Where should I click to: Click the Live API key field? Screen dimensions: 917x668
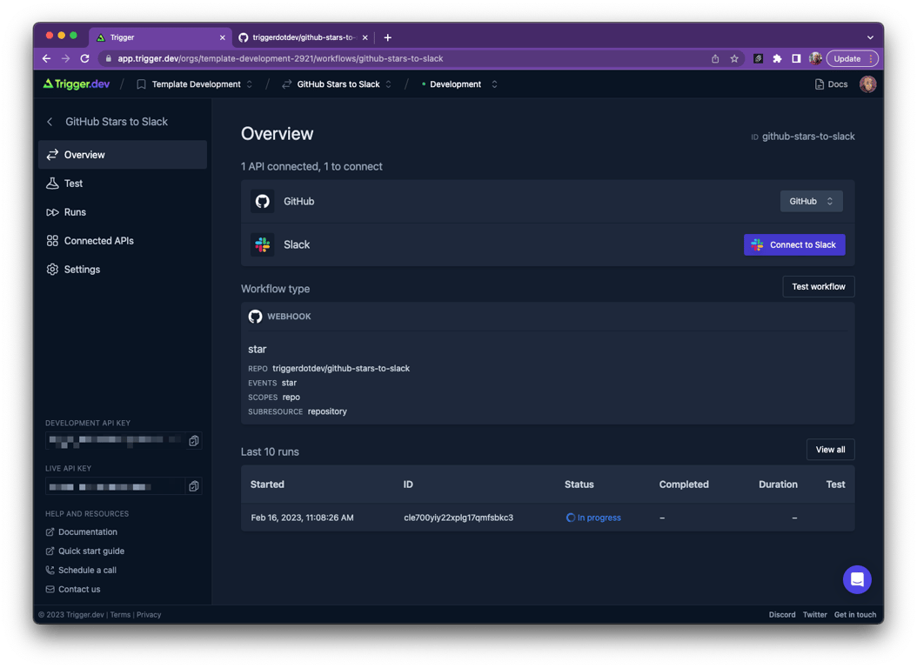115,486
